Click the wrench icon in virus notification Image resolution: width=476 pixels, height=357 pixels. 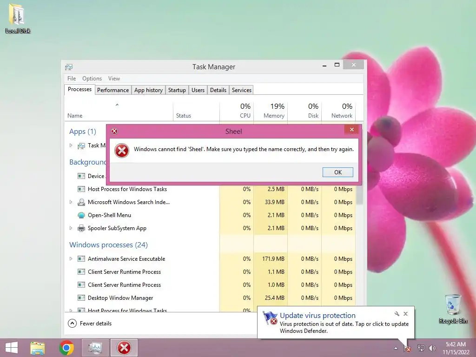click(x=397, y=314)
